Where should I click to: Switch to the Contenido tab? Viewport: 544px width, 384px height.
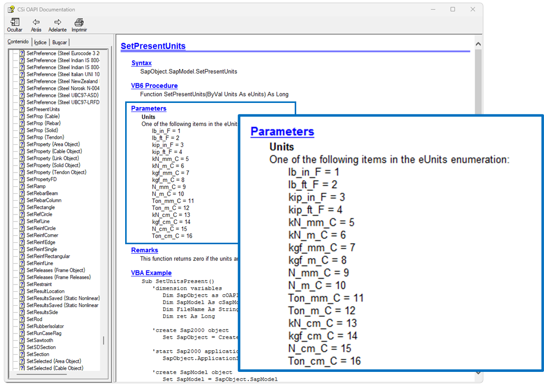click(18, 41)
